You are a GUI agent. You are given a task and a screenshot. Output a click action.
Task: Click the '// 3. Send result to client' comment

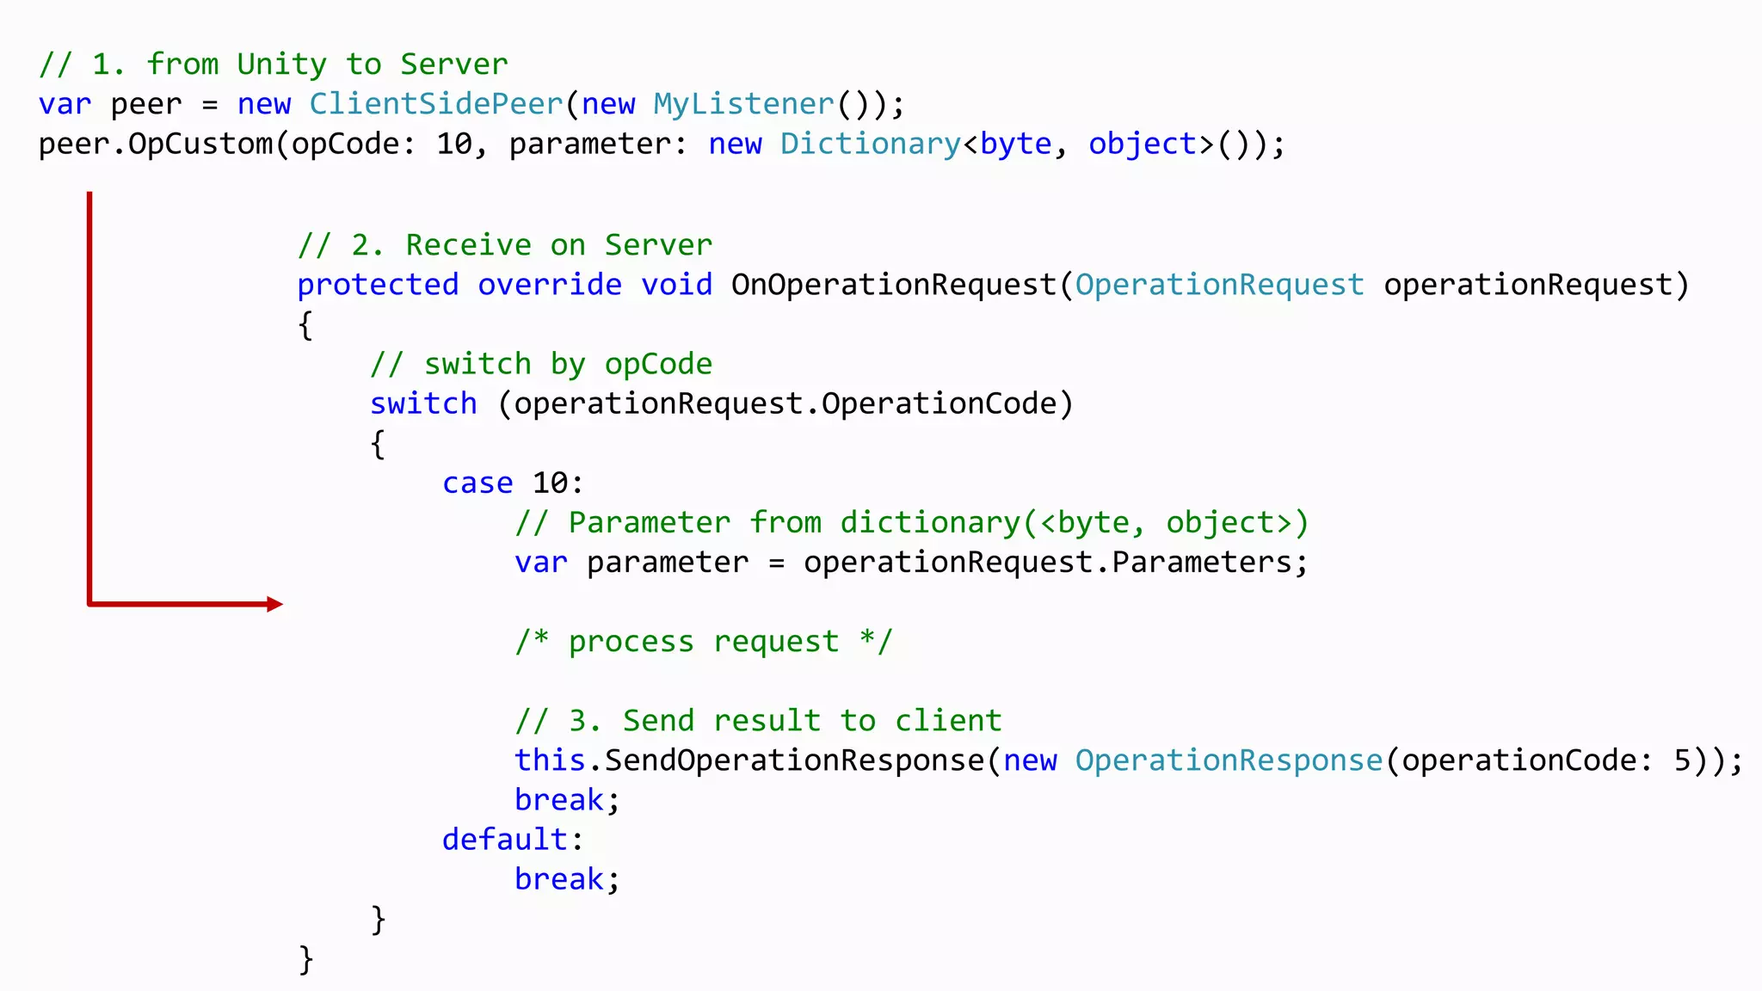pyautogui.click(x=758, y=721)
